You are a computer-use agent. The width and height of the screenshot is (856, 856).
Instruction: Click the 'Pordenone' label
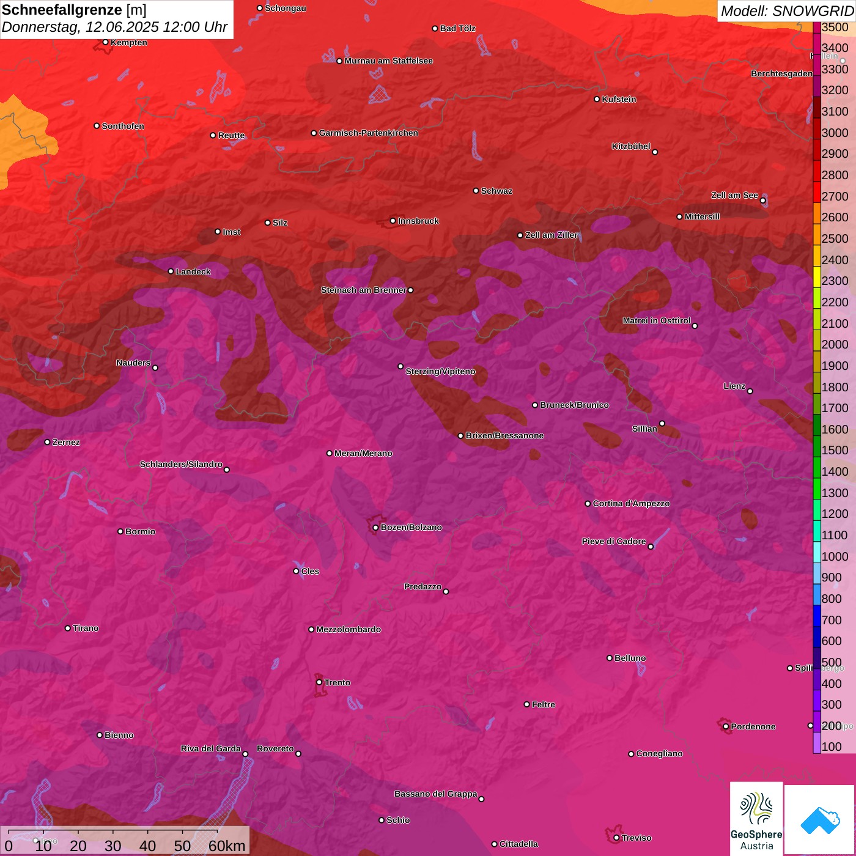pos(753,726)
